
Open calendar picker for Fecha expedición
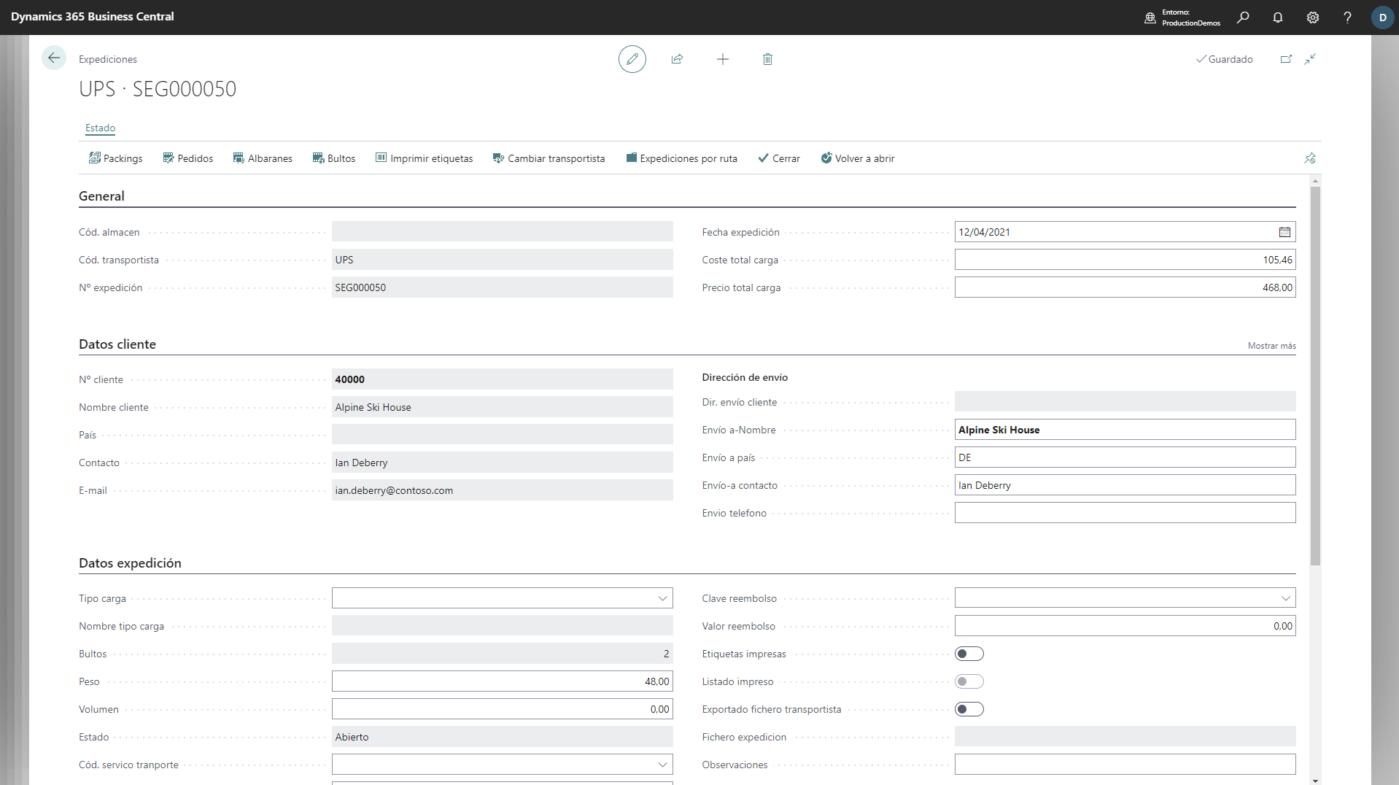[x=1284, y=232]
